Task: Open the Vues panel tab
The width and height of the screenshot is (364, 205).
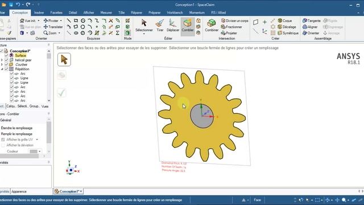Action: 45,106
